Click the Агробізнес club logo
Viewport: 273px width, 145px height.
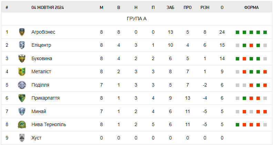[x=22, y=32]
